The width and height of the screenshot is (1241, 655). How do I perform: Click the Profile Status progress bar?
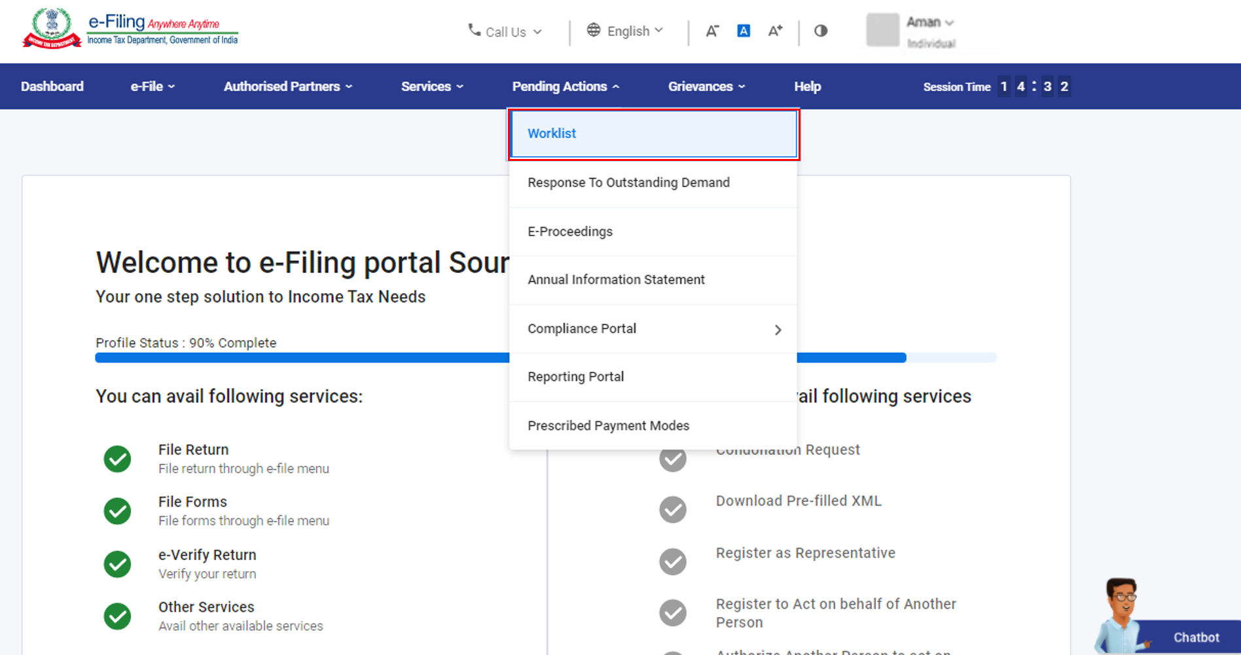click(x=301, y=358)
